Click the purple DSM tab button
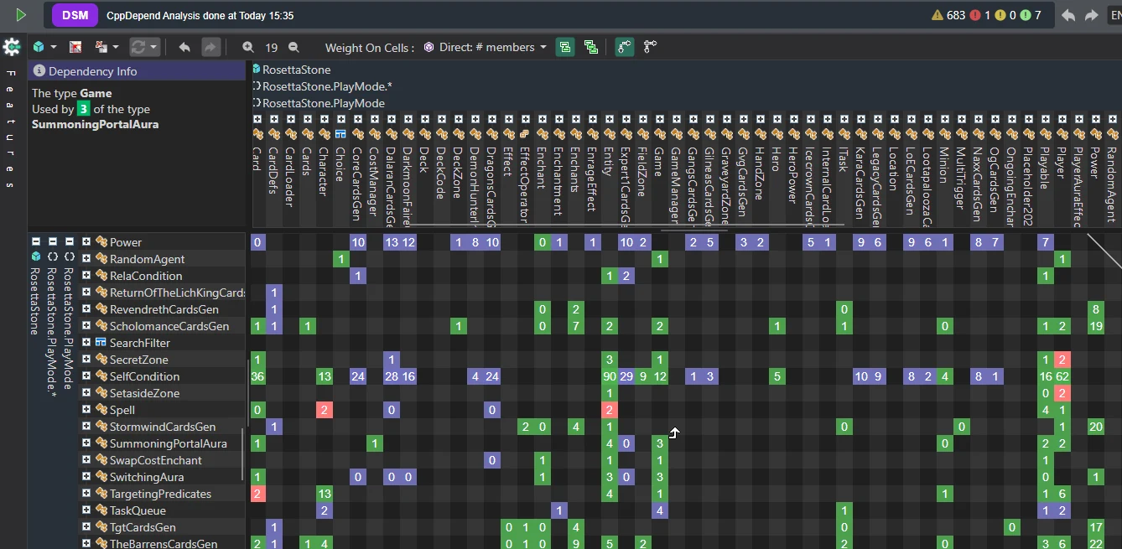This screenshot has height=549, width=1122. (74, 15)
